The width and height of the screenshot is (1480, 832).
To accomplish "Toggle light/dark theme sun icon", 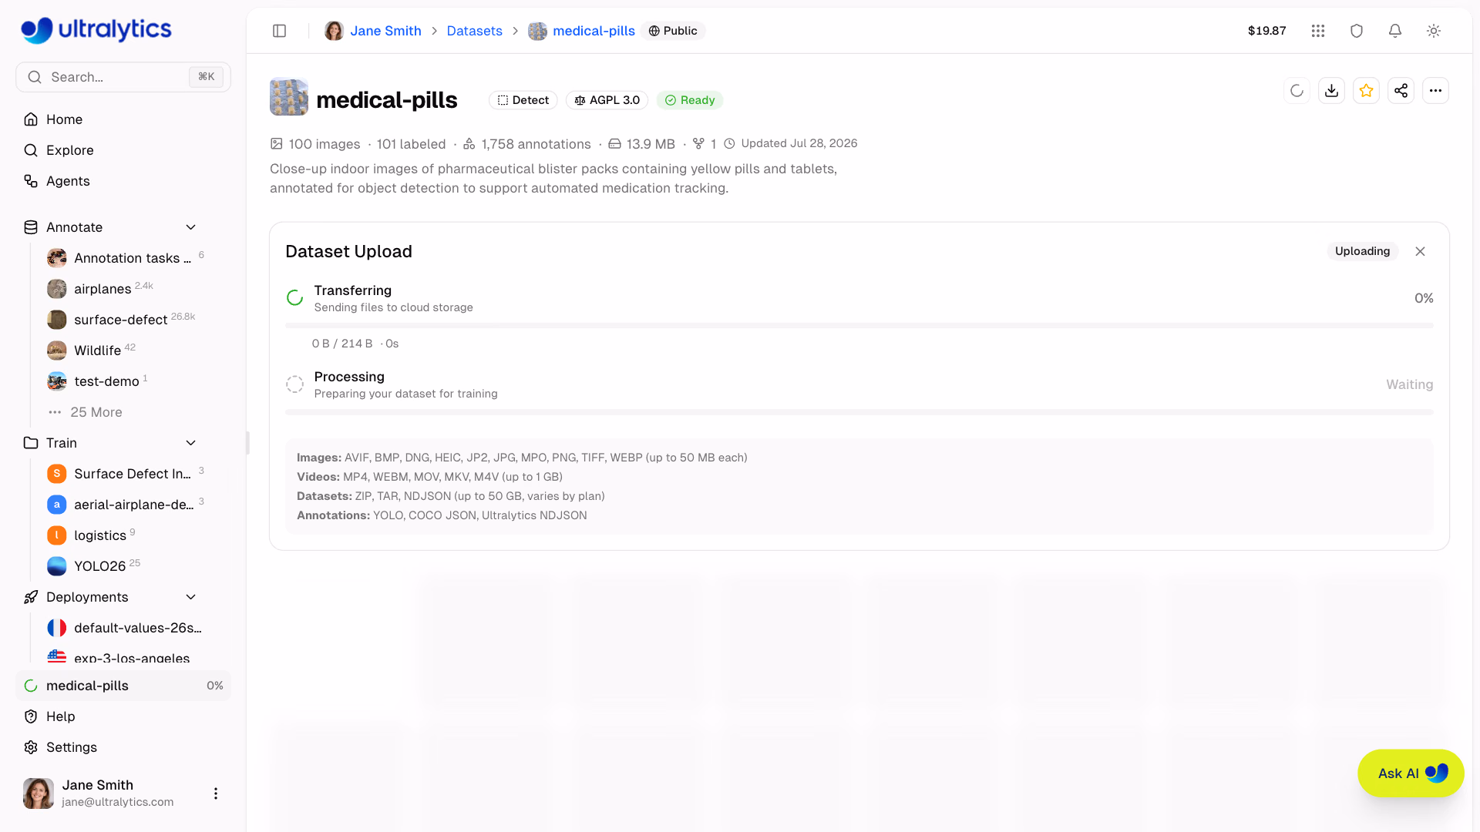I will pos(1434,31).
